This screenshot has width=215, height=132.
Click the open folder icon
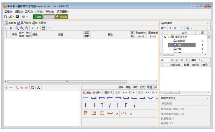pos(10,17)
